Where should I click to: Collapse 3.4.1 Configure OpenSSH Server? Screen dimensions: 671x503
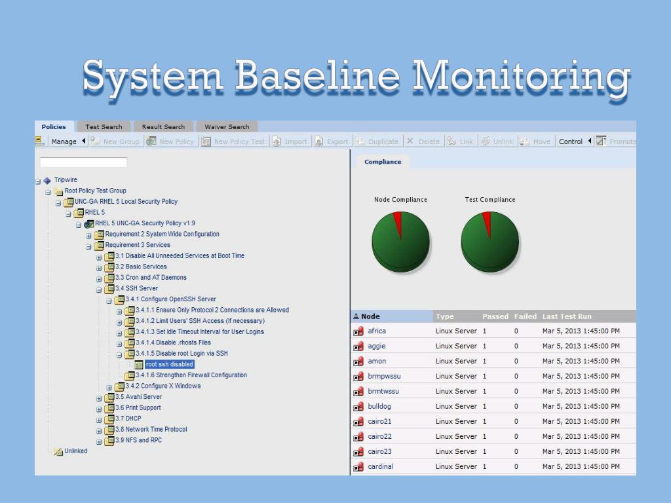point(109,301)
